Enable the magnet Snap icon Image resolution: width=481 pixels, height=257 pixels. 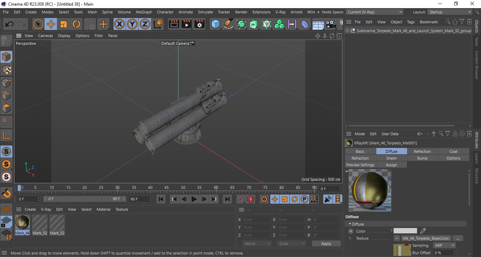(x=6, y=193)
